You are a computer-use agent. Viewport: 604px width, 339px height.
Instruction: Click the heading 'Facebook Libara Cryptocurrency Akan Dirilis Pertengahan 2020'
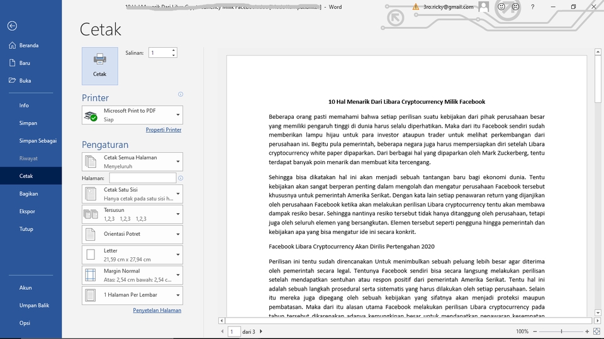click(352, 247)
